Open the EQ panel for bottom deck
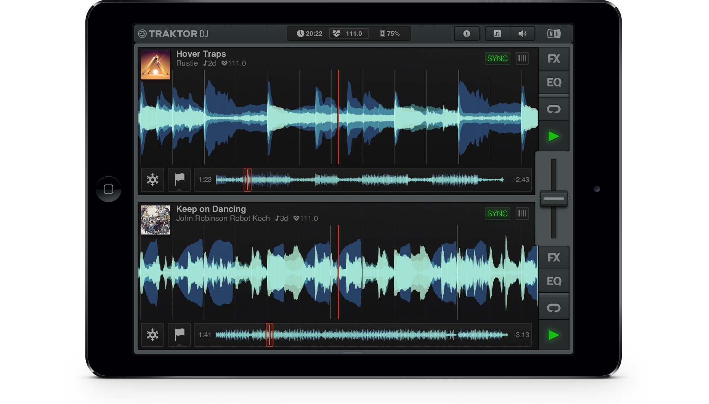The height and width of the screenshot is (404, 709). point(553,281)
